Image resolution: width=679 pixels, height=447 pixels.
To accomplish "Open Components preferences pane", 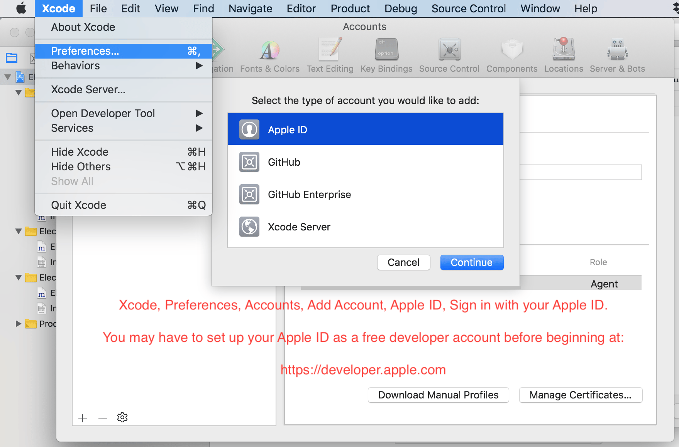I will tap(512, 56).
